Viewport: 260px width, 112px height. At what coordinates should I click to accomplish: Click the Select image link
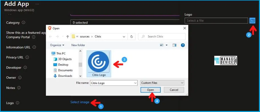[80, 102]
